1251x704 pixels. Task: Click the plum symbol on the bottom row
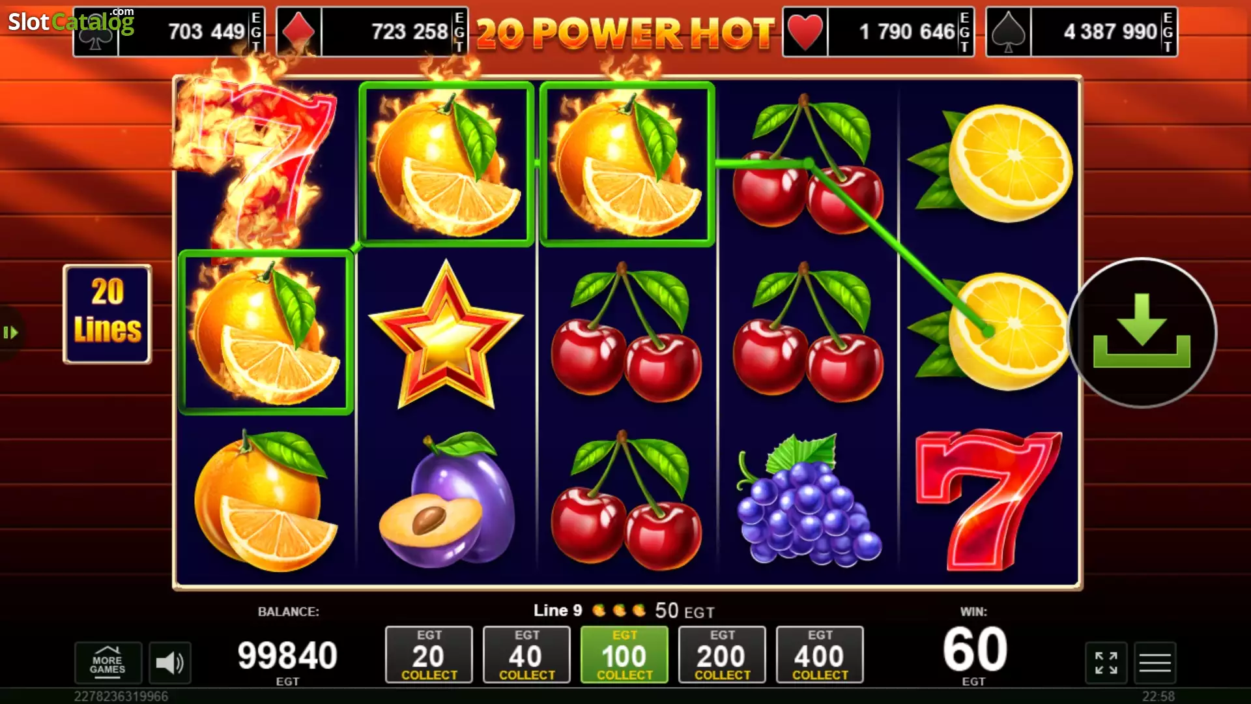[x=447, y=500]
